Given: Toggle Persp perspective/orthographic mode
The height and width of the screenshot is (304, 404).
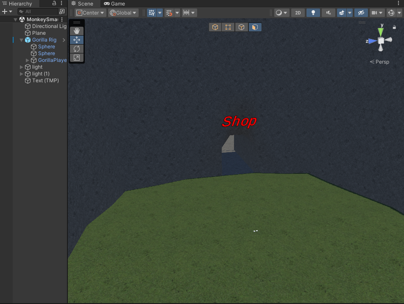Looking at the screenshot, I should [379, 62].
